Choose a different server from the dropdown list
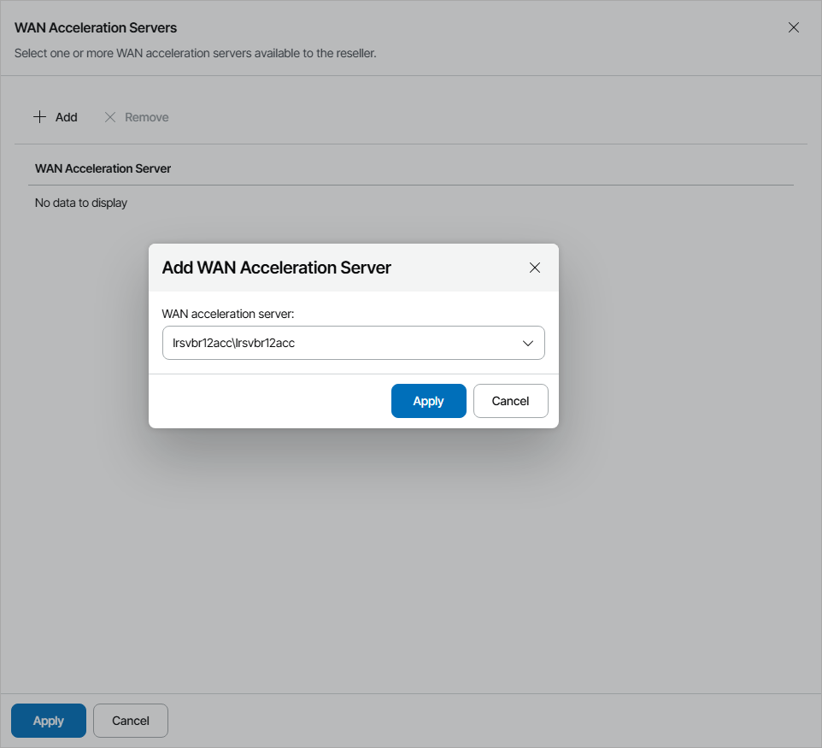Screen dimensions: 822x748 (528, 342)
